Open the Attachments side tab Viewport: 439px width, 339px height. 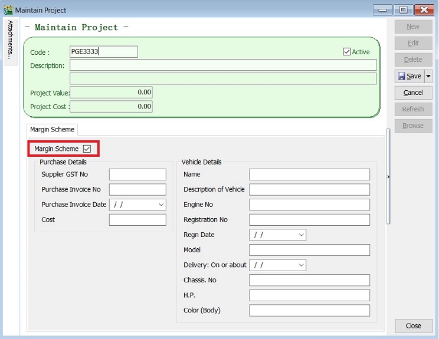10,40
